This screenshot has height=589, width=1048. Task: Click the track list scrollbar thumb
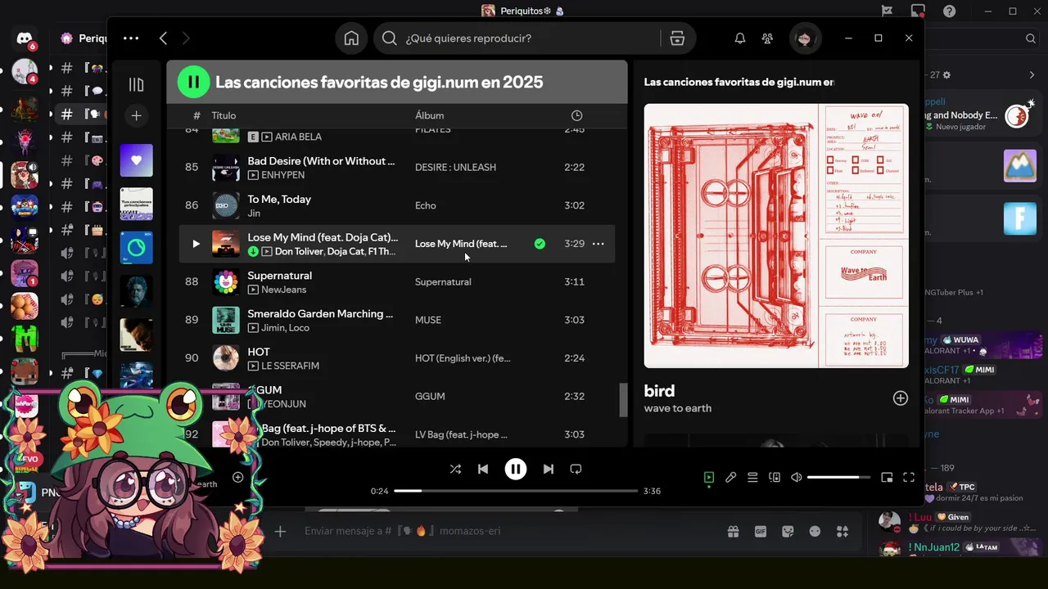click(x=623, y=400)
